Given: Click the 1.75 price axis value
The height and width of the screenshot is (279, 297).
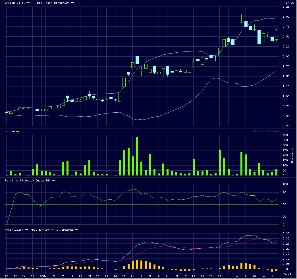Looking at the screenshot, I should (x=286, y=67).
